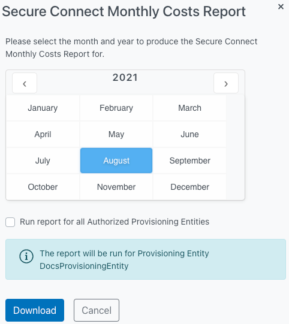Screen dimensions: 289x324
Task: Close the dialog with the X icon
Action: [x=281, y=7]
